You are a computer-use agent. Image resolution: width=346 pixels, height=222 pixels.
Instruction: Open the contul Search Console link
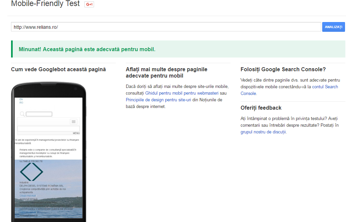[289, 90]
